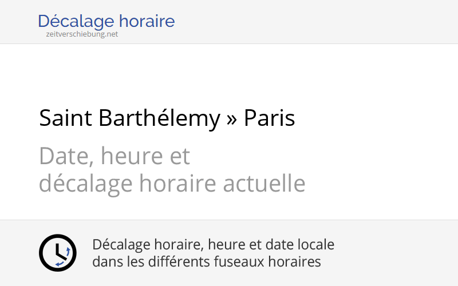This screenshot has height=286, width=458.
Task: Click the clock icon in the footer
Action: tap(57, 253)
